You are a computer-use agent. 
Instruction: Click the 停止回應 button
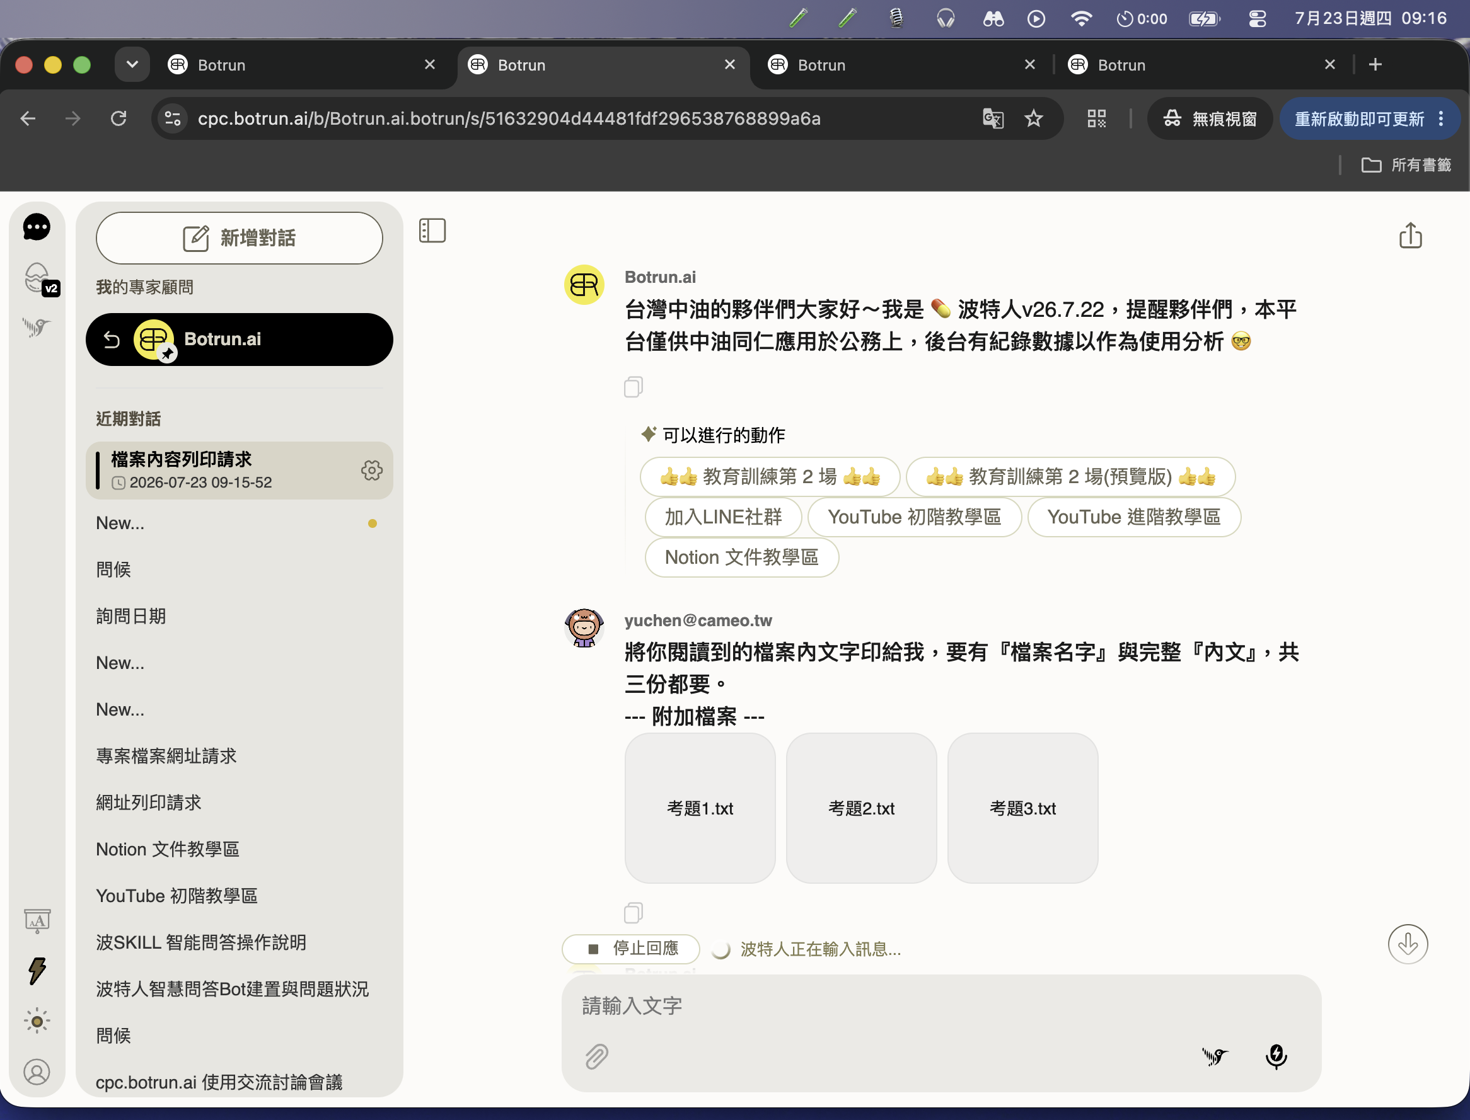(x=631, y=948)
